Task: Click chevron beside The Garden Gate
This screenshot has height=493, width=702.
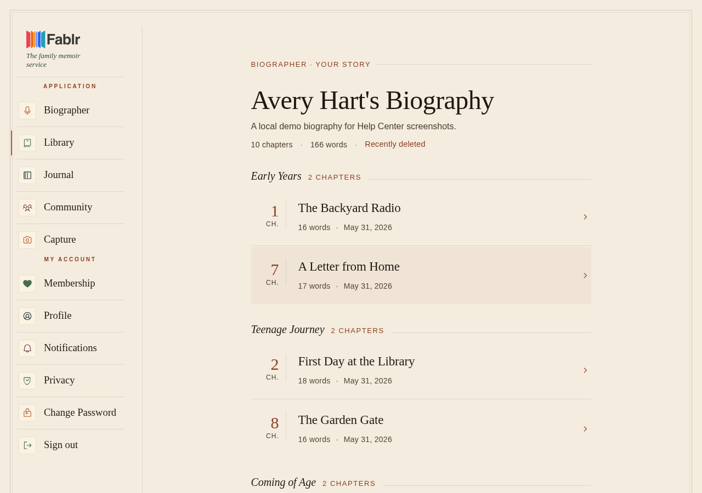Action: [585, 429]
